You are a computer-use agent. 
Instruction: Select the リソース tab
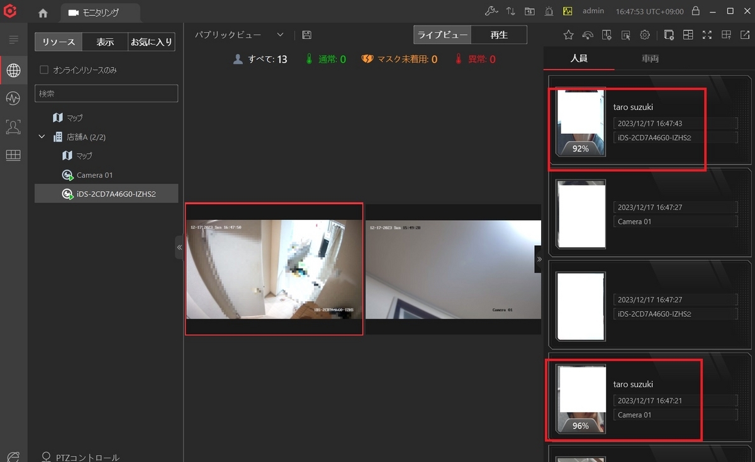pos(59,42)
